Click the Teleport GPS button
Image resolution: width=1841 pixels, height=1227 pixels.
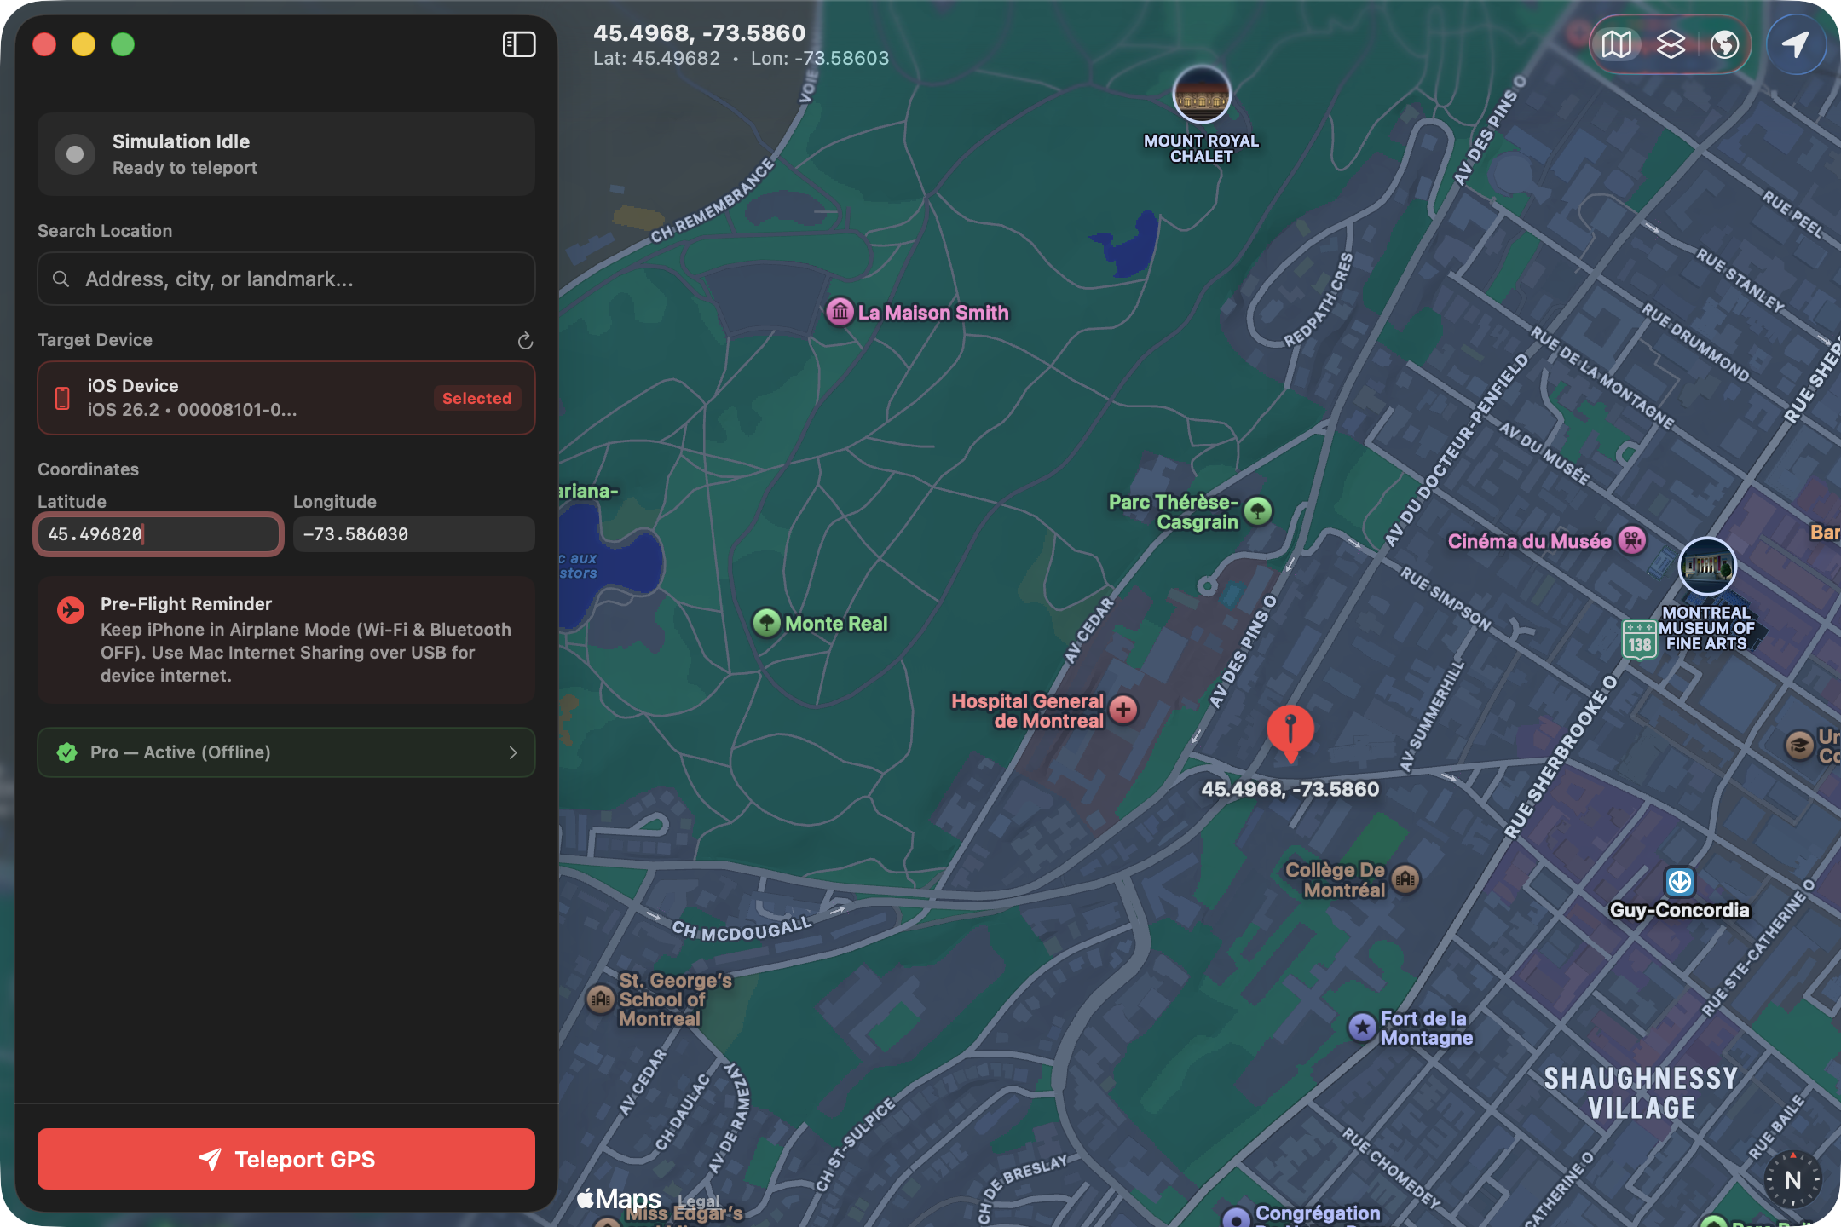286,1159
